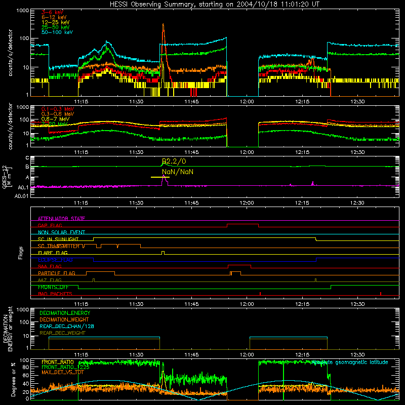Click the B2.2/0 flare class annotation
This screenshot has height=405, width=405.
pos(174,161)
